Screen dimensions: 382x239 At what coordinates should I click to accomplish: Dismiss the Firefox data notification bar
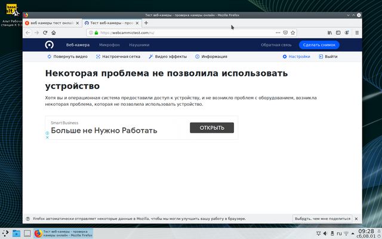point(356,219)
